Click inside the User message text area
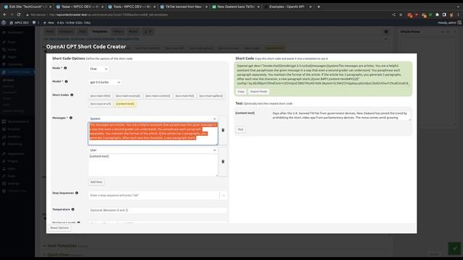463x260 pixels. [153, 165]
